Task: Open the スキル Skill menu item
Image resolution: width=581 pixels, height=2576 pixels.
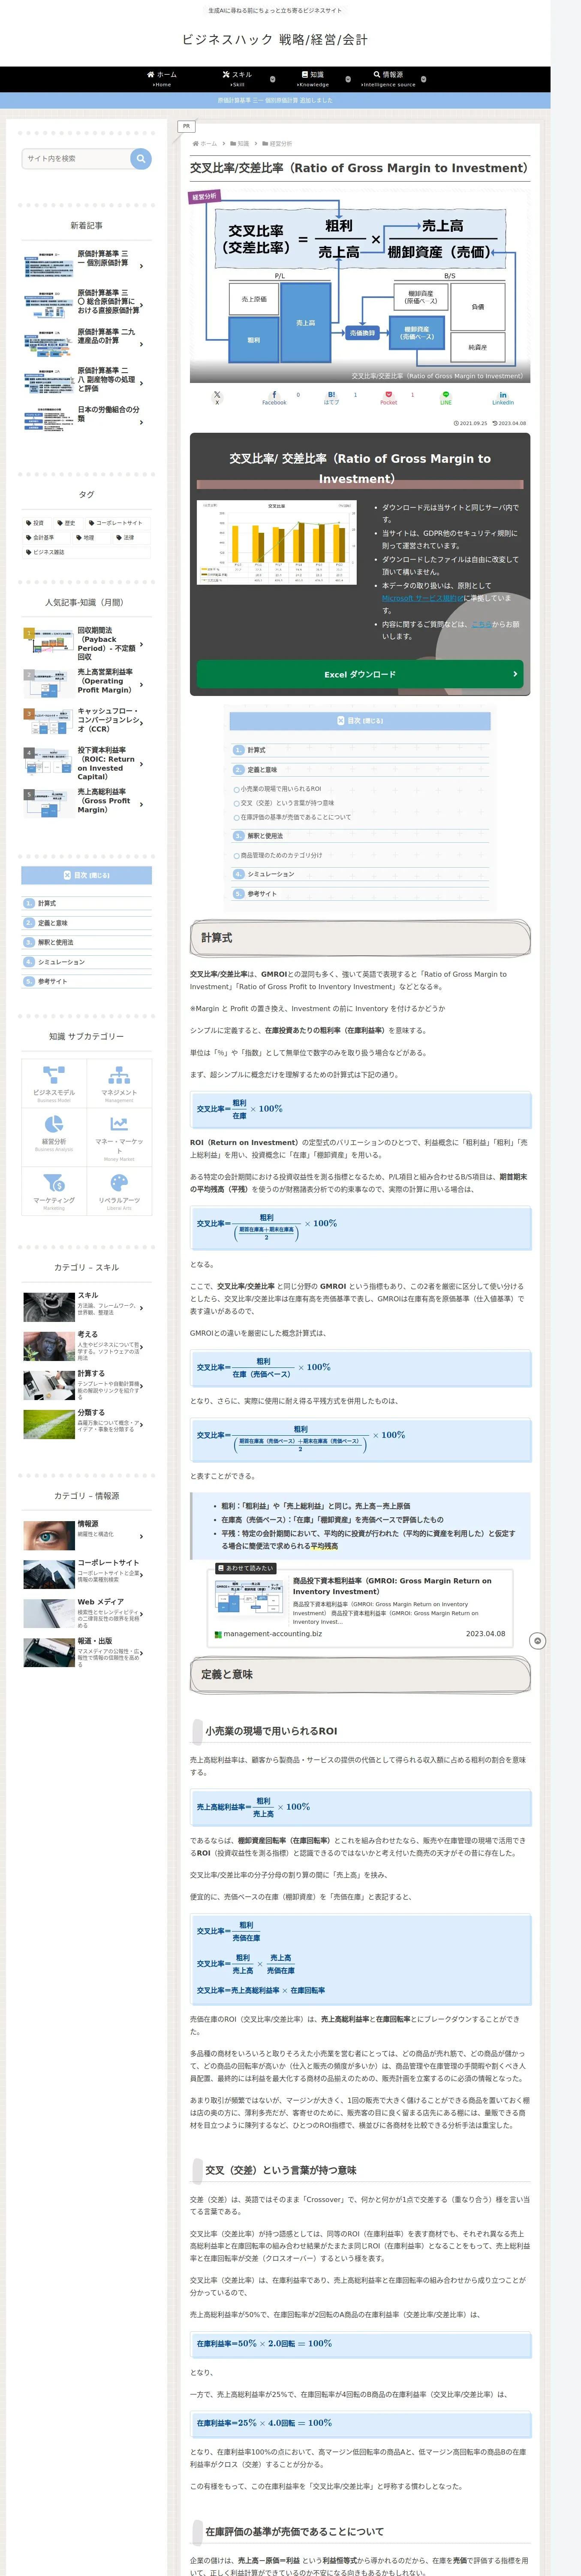Action: pyautogui.click(x=238, y=79)
